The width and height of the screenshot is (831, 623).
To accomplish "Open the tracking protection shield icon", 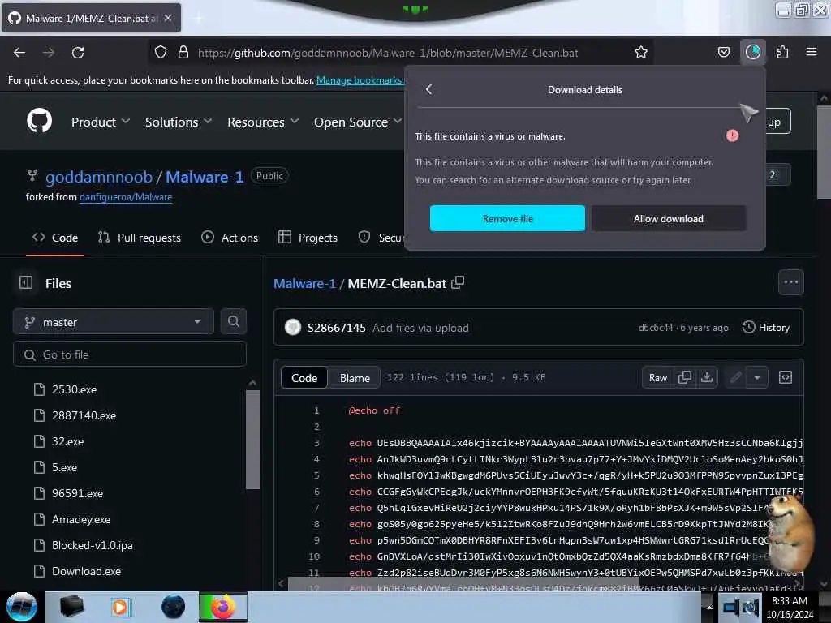I will [x=161, y=52].
